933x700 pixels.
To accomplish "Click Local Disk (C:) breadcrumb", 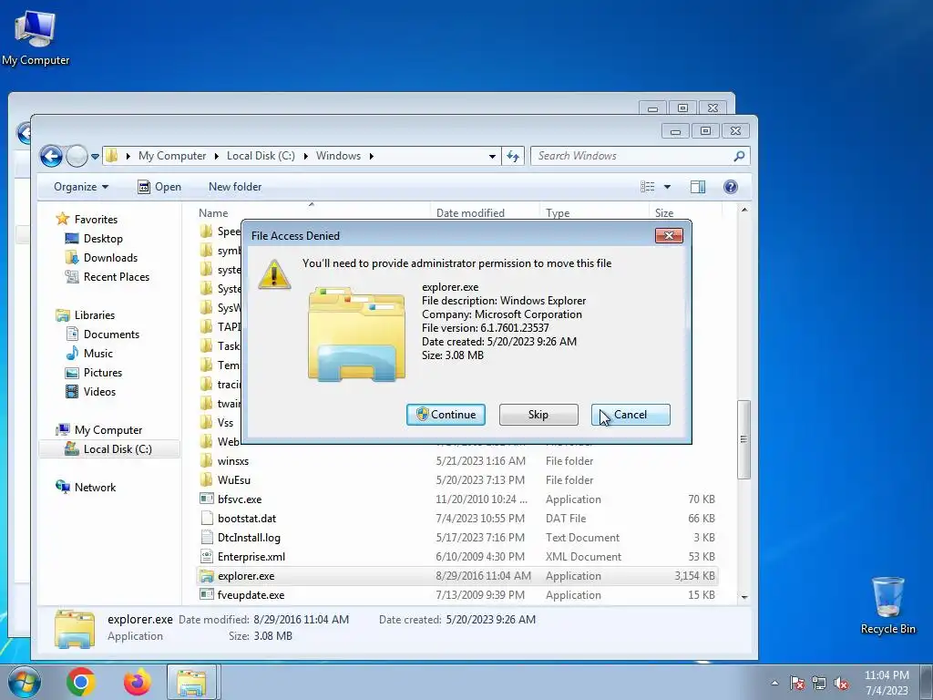I will [261, 156].
